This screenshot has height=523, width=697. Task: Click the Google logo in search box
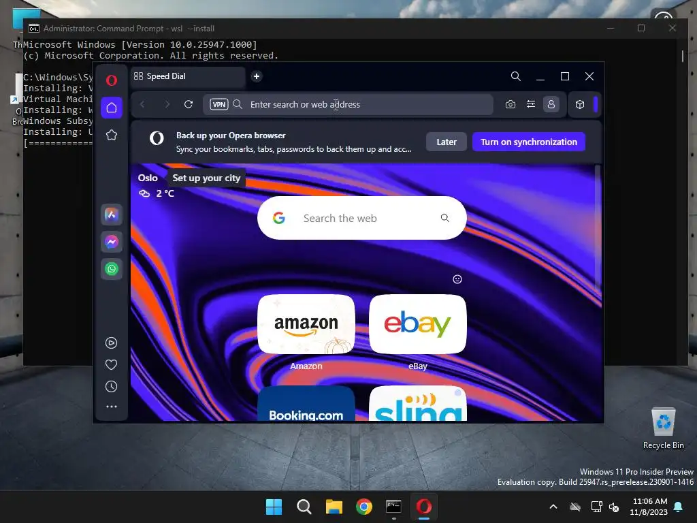tap(278, 218)
